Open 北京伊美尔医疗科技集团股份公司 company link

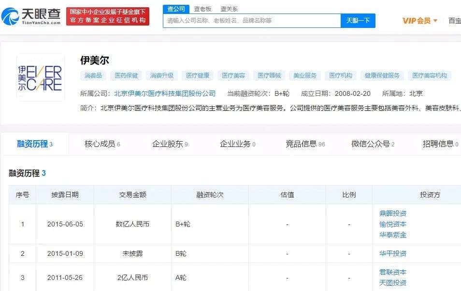165,93
